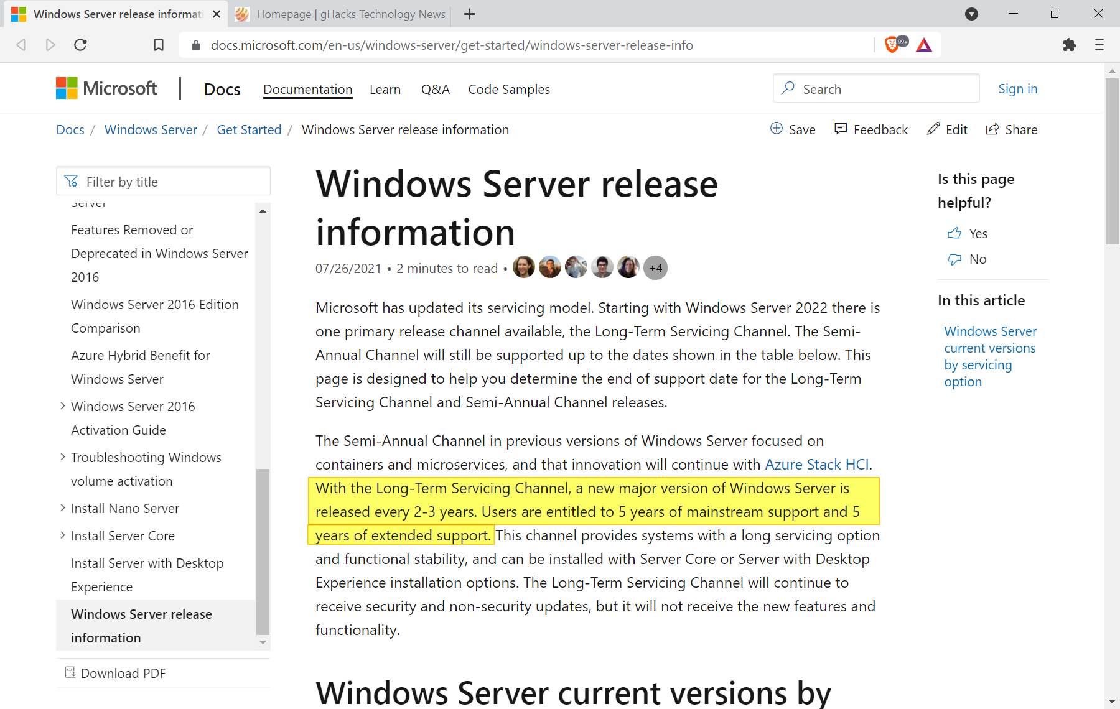Click the third contributor avatar
The width and height of the screenshot is (1120, 709).
coord(576,267)
